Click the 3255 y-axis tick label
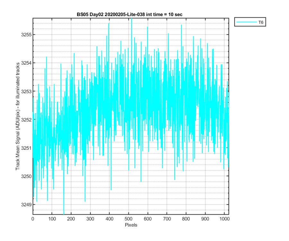 [26, 35]
